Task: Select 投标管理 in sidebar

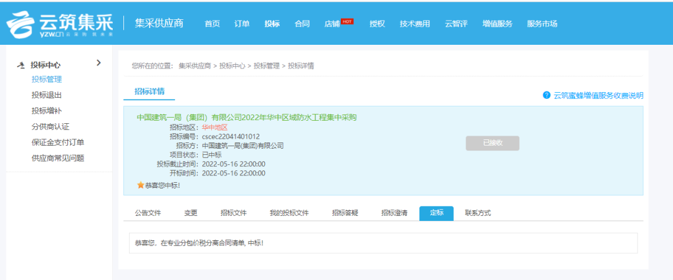Action: click(47, 79)
